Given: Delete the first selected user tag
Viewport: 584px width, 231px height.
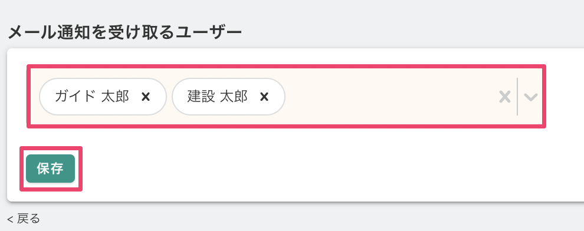Looking at the screenshot, I should (x=146, y=97).
